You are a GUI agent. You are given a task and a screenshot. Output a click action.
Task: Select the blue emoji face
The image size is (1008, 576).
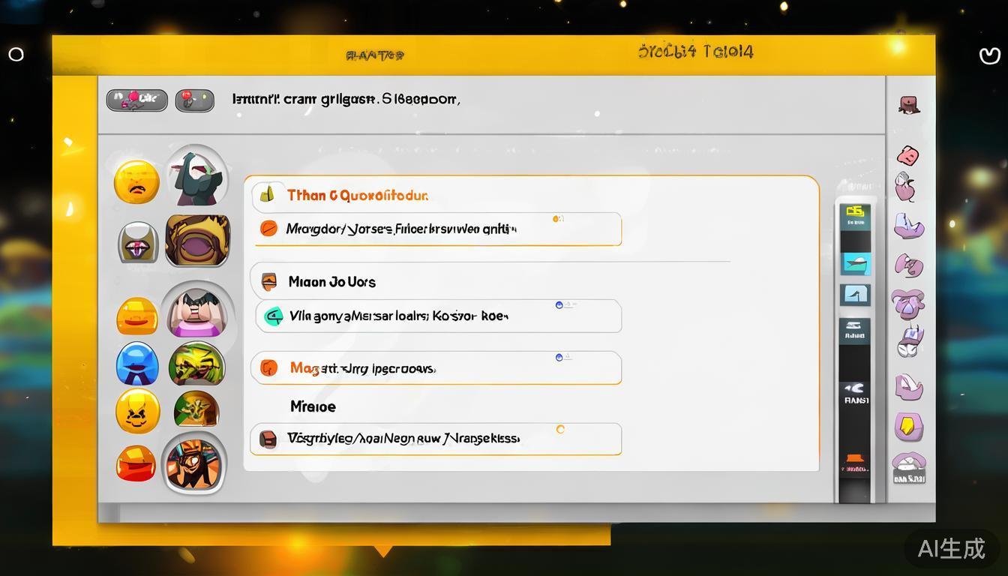point(137,364)
